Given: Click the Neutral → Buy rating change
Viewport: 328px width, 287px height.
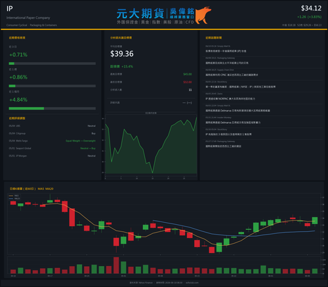Looking at the screenshot, I should (88, 148).
